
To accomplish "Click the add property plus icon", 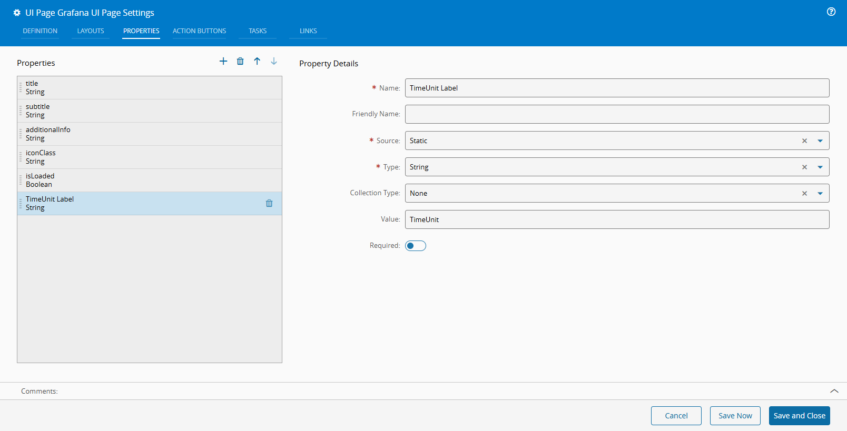I will 223,62.
